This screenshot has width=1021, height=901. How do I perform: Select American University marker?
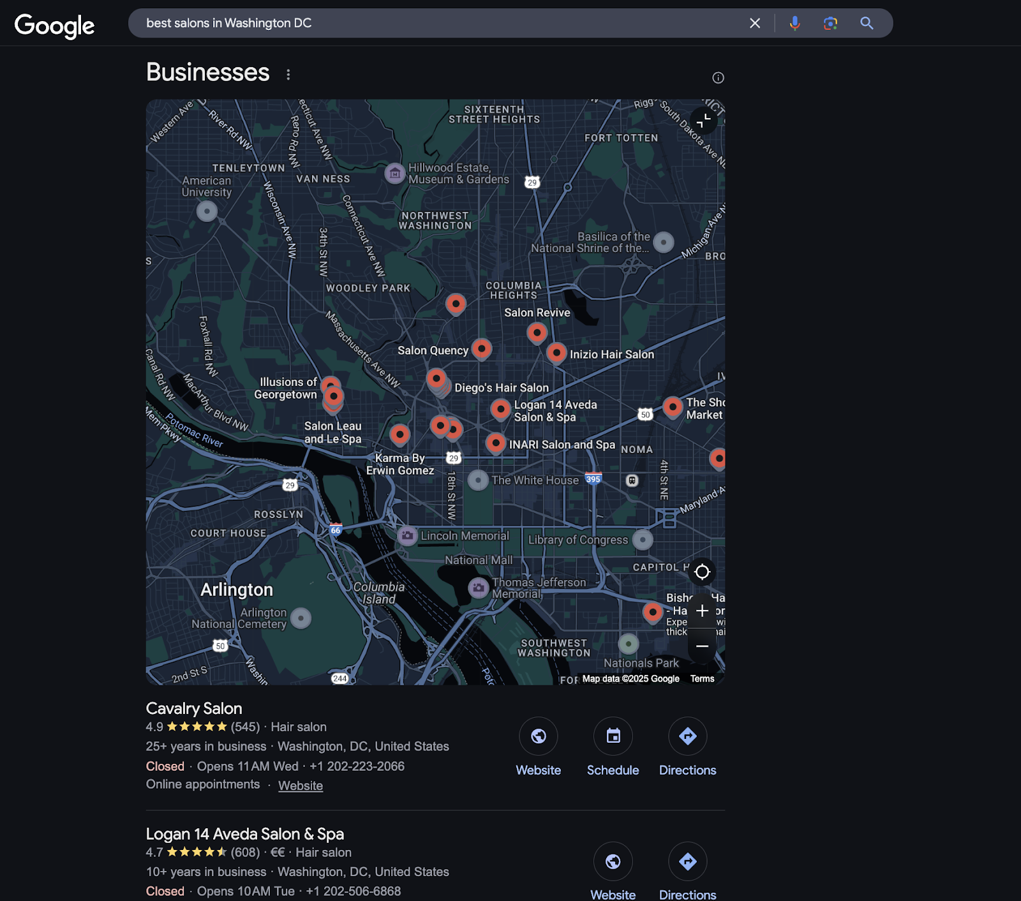207,211
